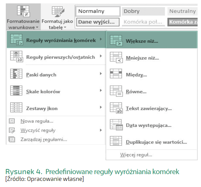The image size is (201, 187).
Task: Apply the Dobry cell style
Action: 143,11
